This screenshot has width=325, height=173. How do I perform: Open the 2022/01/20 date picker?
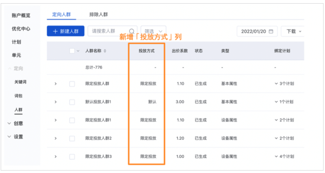pos(257,31)
